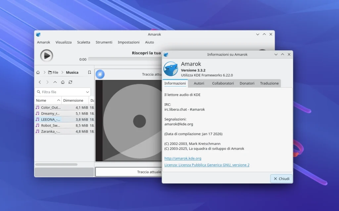339x211 pixels.
Task: Click the music note icon beside Robot_Sw file
Action: point(37,125)
